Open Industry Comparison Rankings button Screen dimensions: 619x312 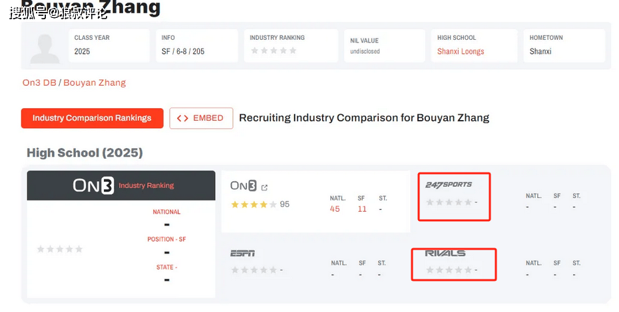point(92,118)
